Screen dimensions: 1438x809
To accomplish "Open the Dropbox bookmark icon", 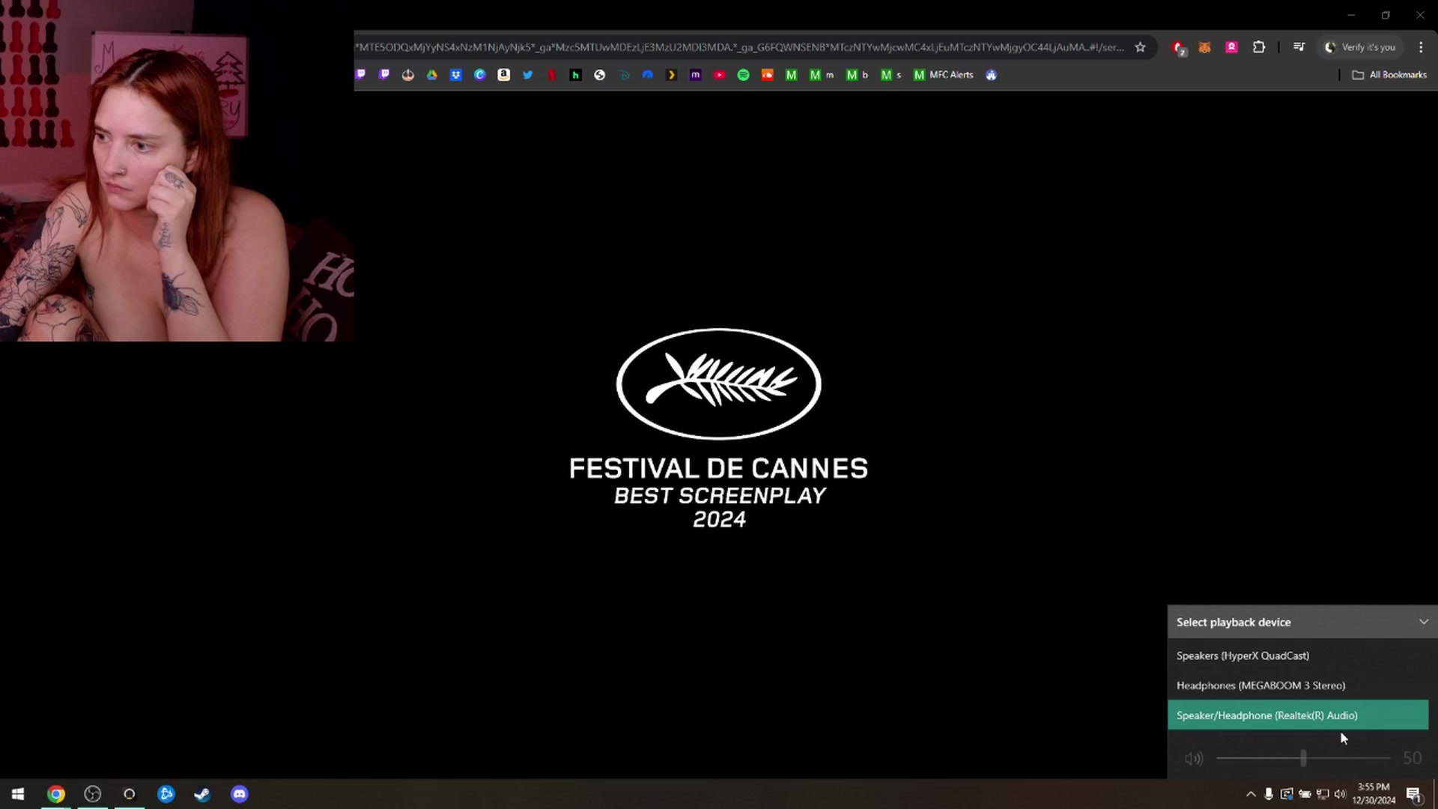I will coord(456,75).
